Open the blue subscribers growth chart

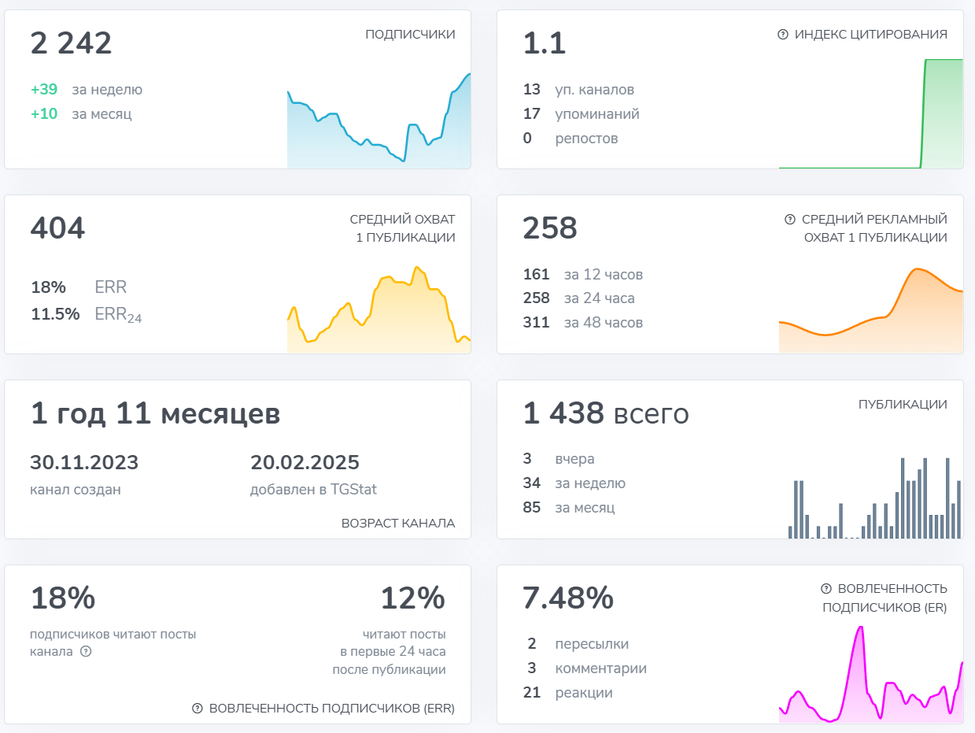click(x=379, y=126)
